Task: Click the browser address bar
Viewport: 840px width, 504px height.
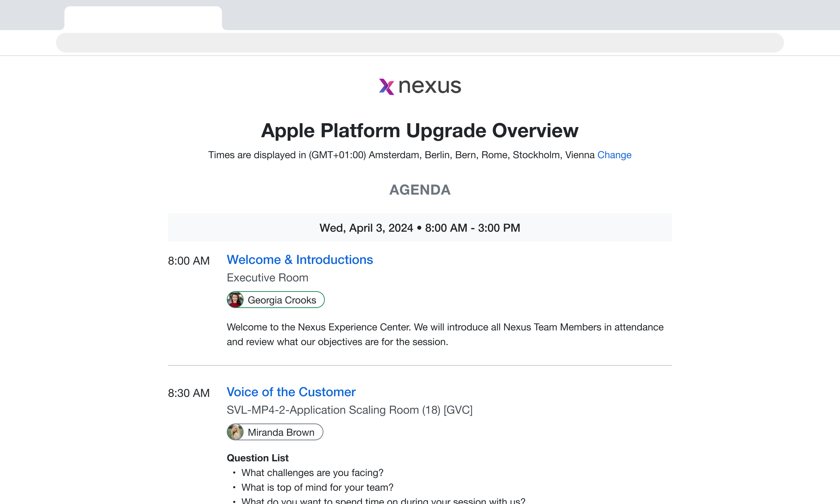Action: 420,43
